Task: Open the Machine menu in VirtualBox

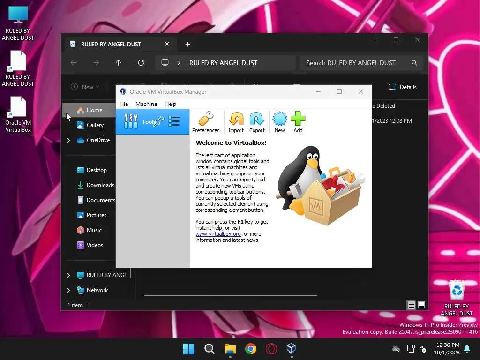Action: (x=146, y=104)
